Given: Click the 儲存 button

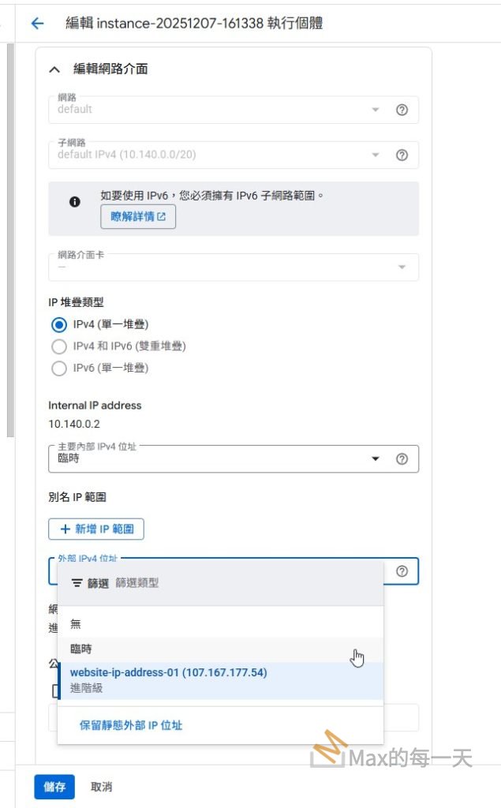Looking at the screenshot, I should point(54,787).
